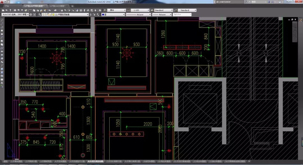The height and width of the screenshot is (165, 303).
Task: Select the Polygon draw tool
Action: tap(2, 30)
